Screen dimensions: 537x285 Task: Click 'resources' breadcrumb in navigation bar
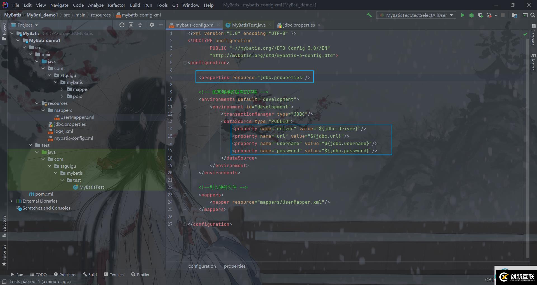tap(101, 15)
